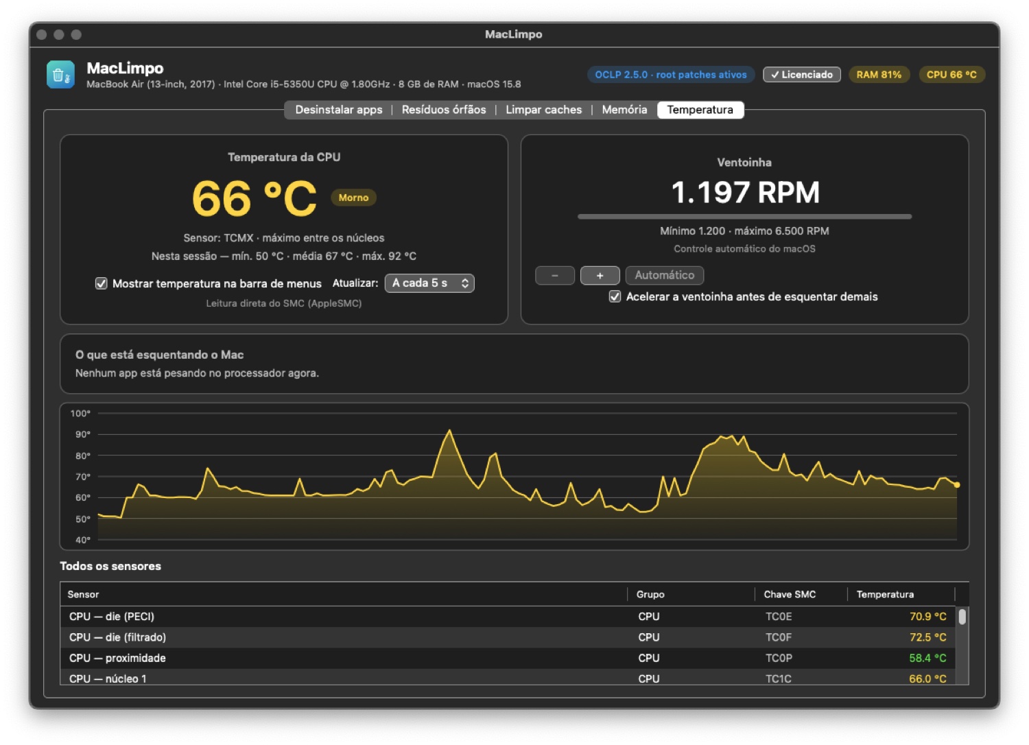Click the O que está esquentando o Mac heading
The width and height of the screenshot is (1029, 745).
pos(159,355)
